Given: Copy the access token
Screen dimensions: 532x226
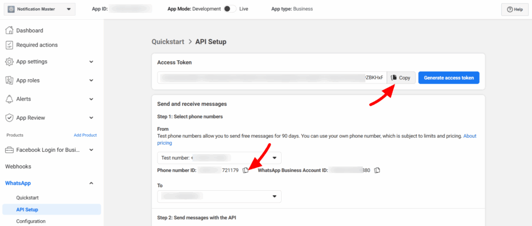Looking at the screenshot, I should 401,78.
